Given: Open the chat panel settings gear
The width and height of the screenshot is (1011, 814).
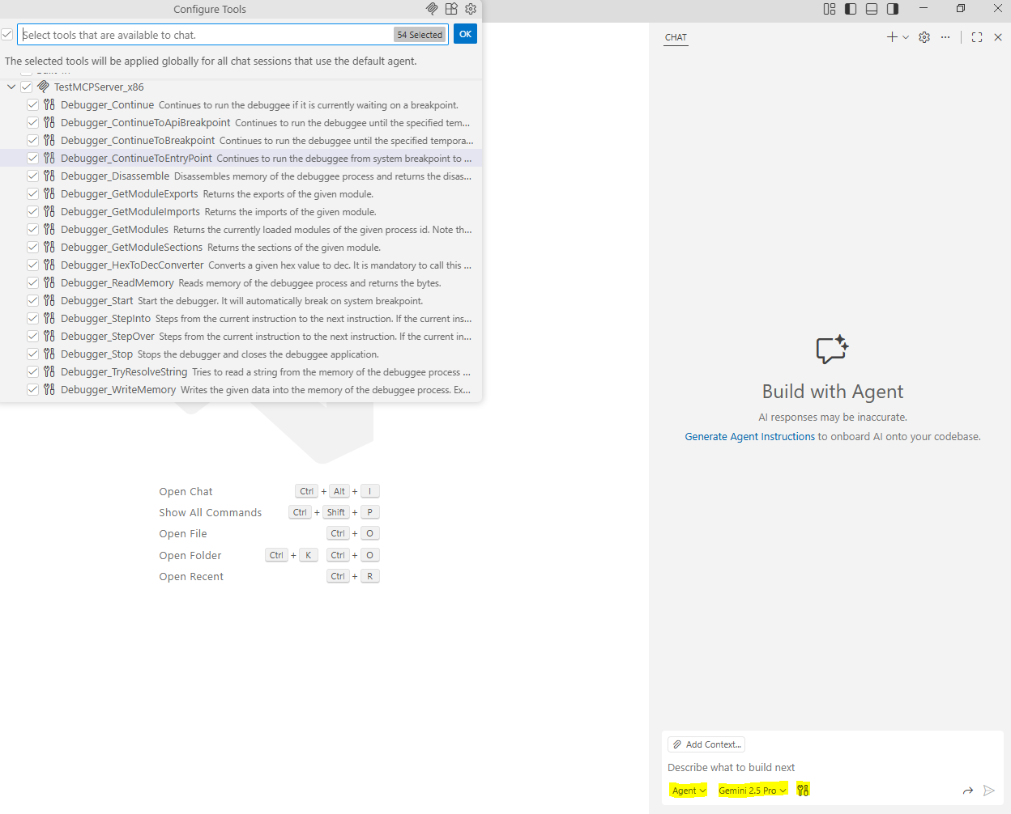Looking at the screenshot, I should (924, 37).
